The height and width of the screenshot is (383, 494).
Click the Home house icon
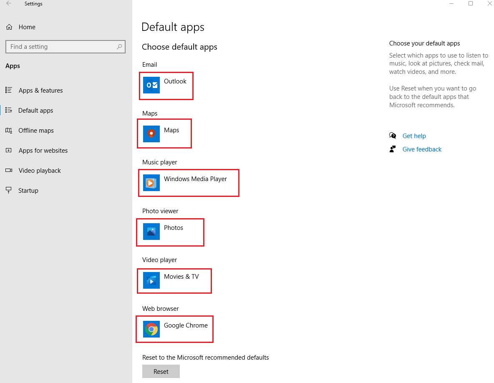click(9, 27)
